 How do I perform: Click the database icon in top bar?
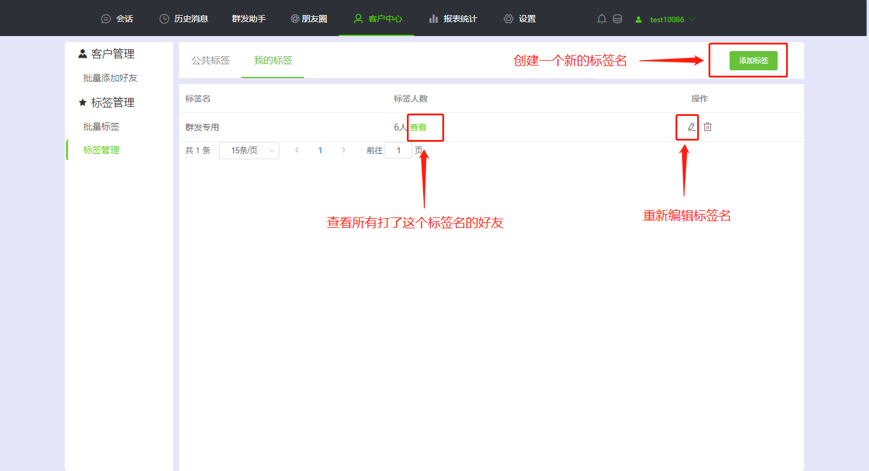[x=618, y=18]
